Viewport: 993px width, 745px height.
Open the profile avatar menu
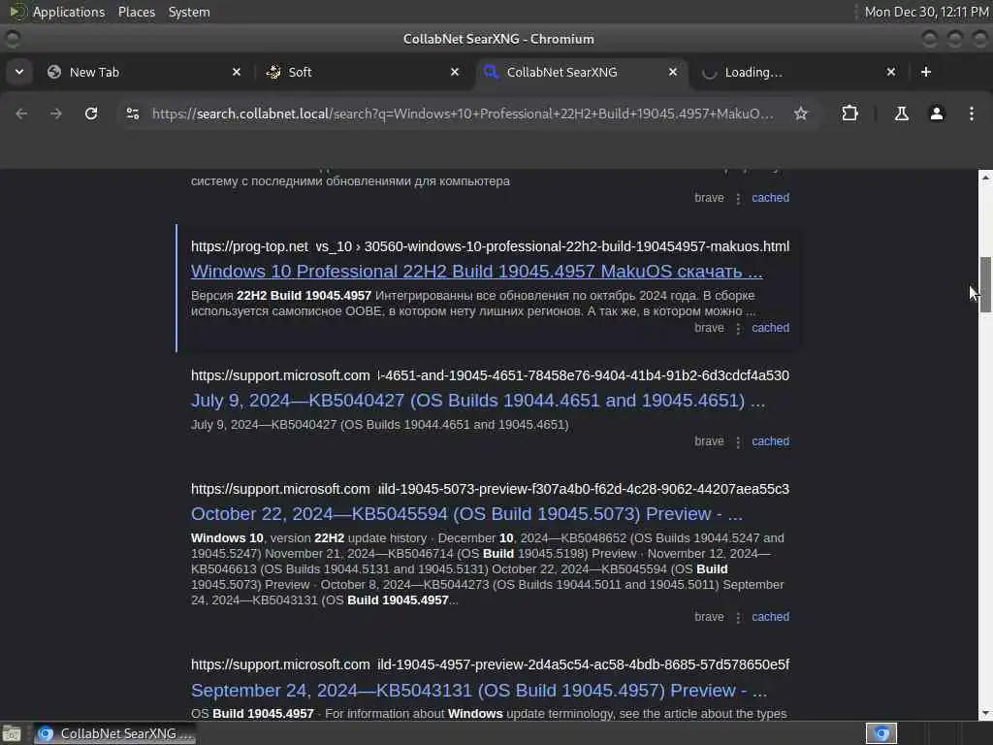point(937,113)
